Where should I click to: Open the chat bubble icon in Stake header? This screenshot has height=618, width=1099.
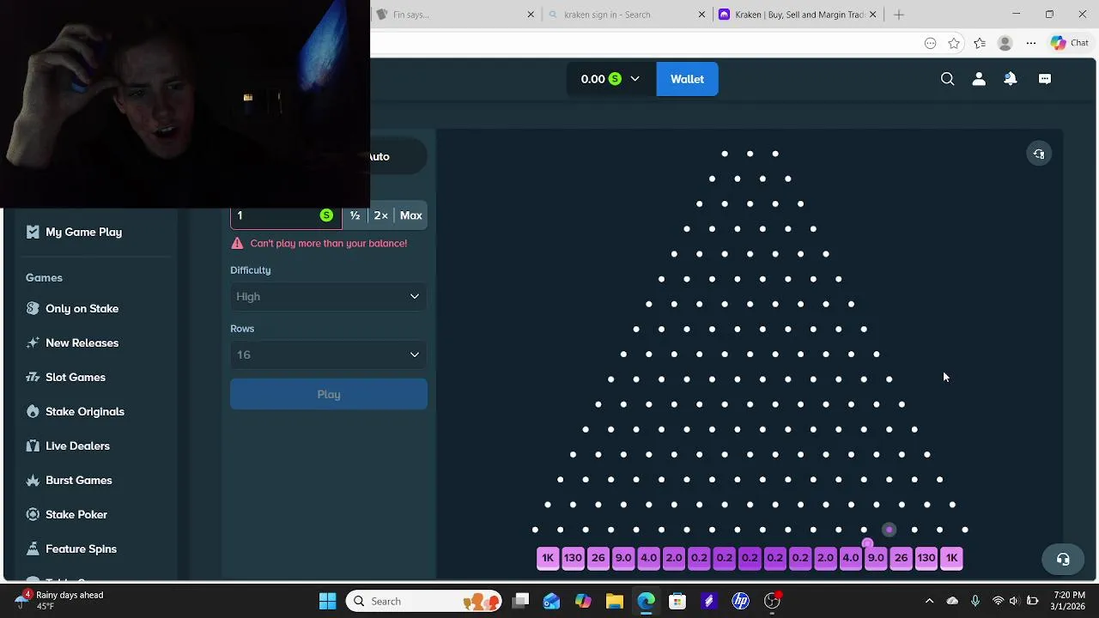tap(1045, 79)
